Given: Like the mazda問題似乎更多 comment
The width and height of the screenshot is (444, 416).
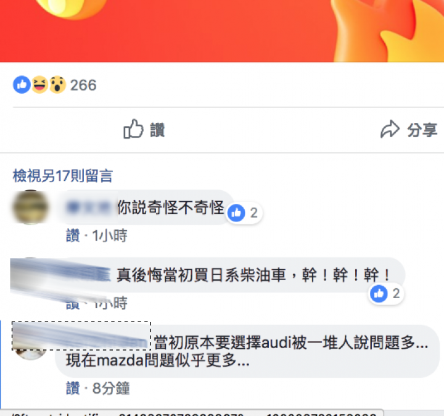Looking at the screenshot, I should [x=73, y=388].
